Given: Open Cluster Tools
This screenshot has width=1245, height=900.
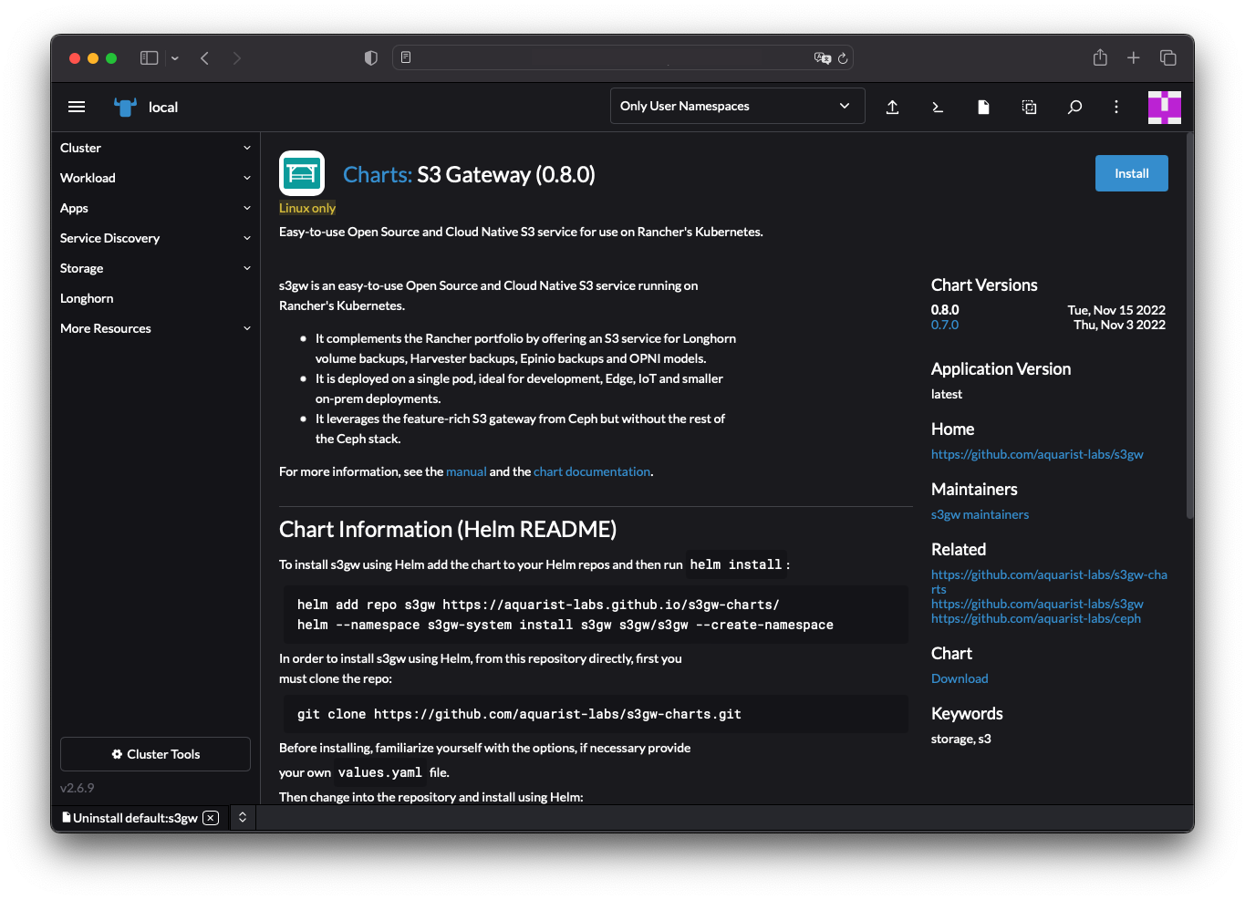Looking at the screenshot, I should click(x=155, y=754).
